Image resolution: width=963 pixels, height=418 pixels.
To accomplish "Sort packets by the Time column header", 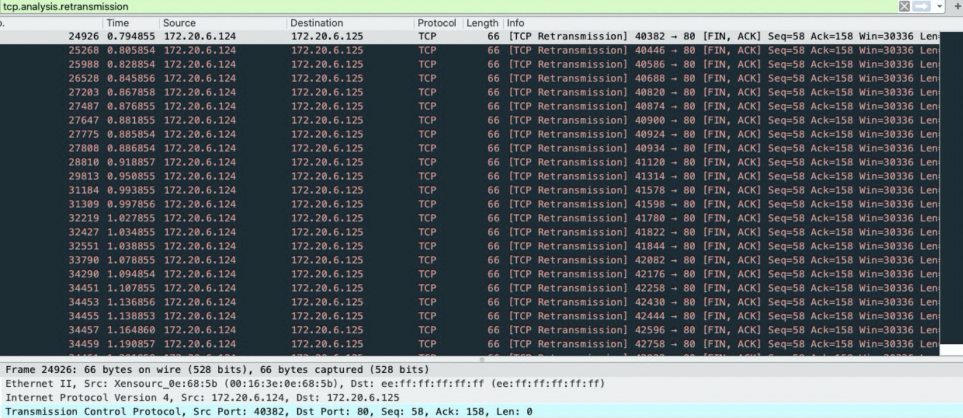I will (x=118, y=23).
